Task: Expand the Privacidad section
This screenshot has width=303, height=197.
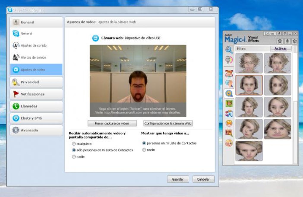Action: [x=36, y=82]
